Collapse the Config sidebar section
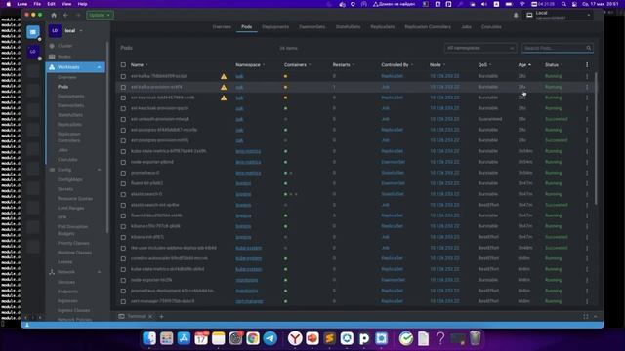The height and width of the screenshot is (351, 625). click(x=99, y=170)
